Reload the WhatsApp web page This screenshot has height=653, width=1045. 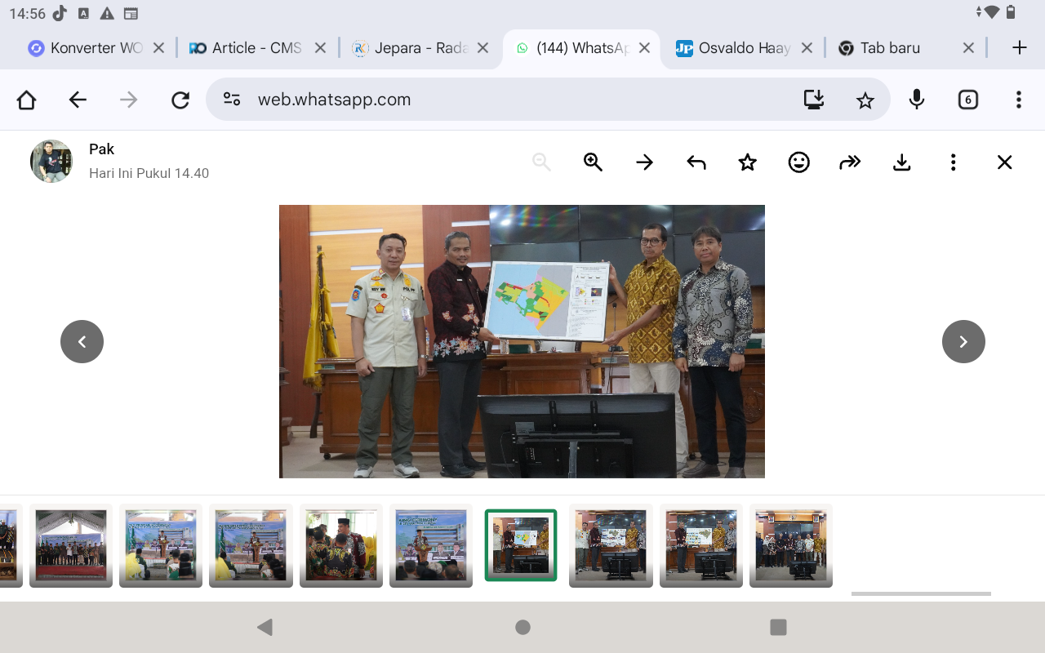pos(180,100)
